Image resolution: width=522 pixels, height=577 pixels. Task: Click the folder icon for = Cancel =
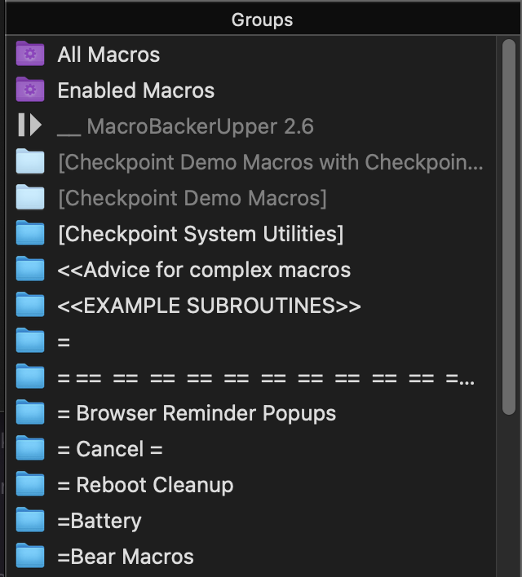(30, 448)
